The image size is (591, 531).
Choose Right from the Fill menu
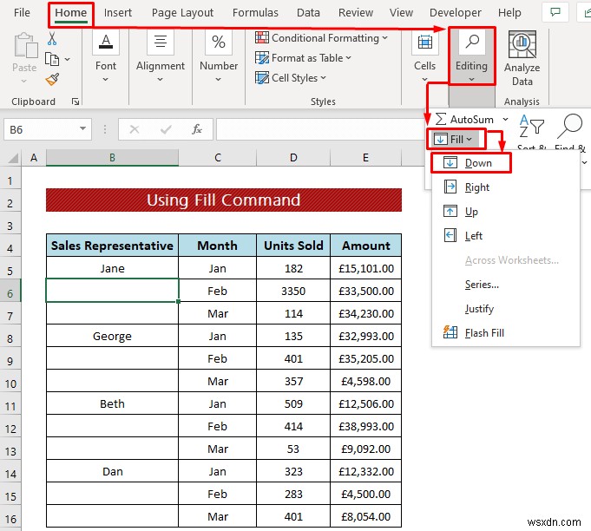pyautogui.click(x=505, y=187)
